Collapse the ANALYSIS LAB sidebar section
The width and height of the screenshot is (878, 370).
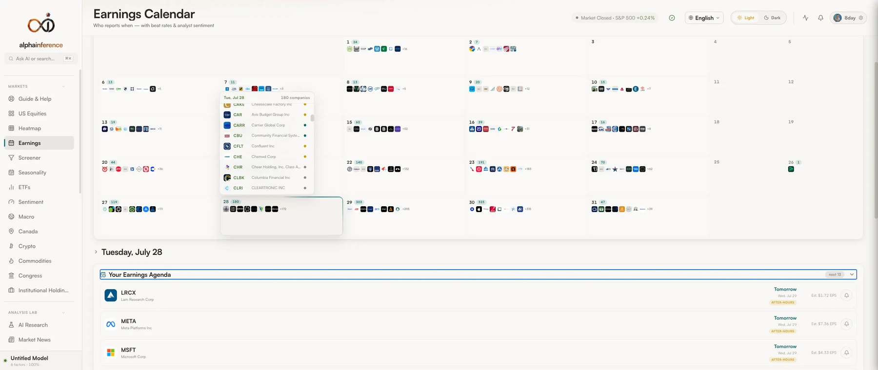tap(63, 312)
